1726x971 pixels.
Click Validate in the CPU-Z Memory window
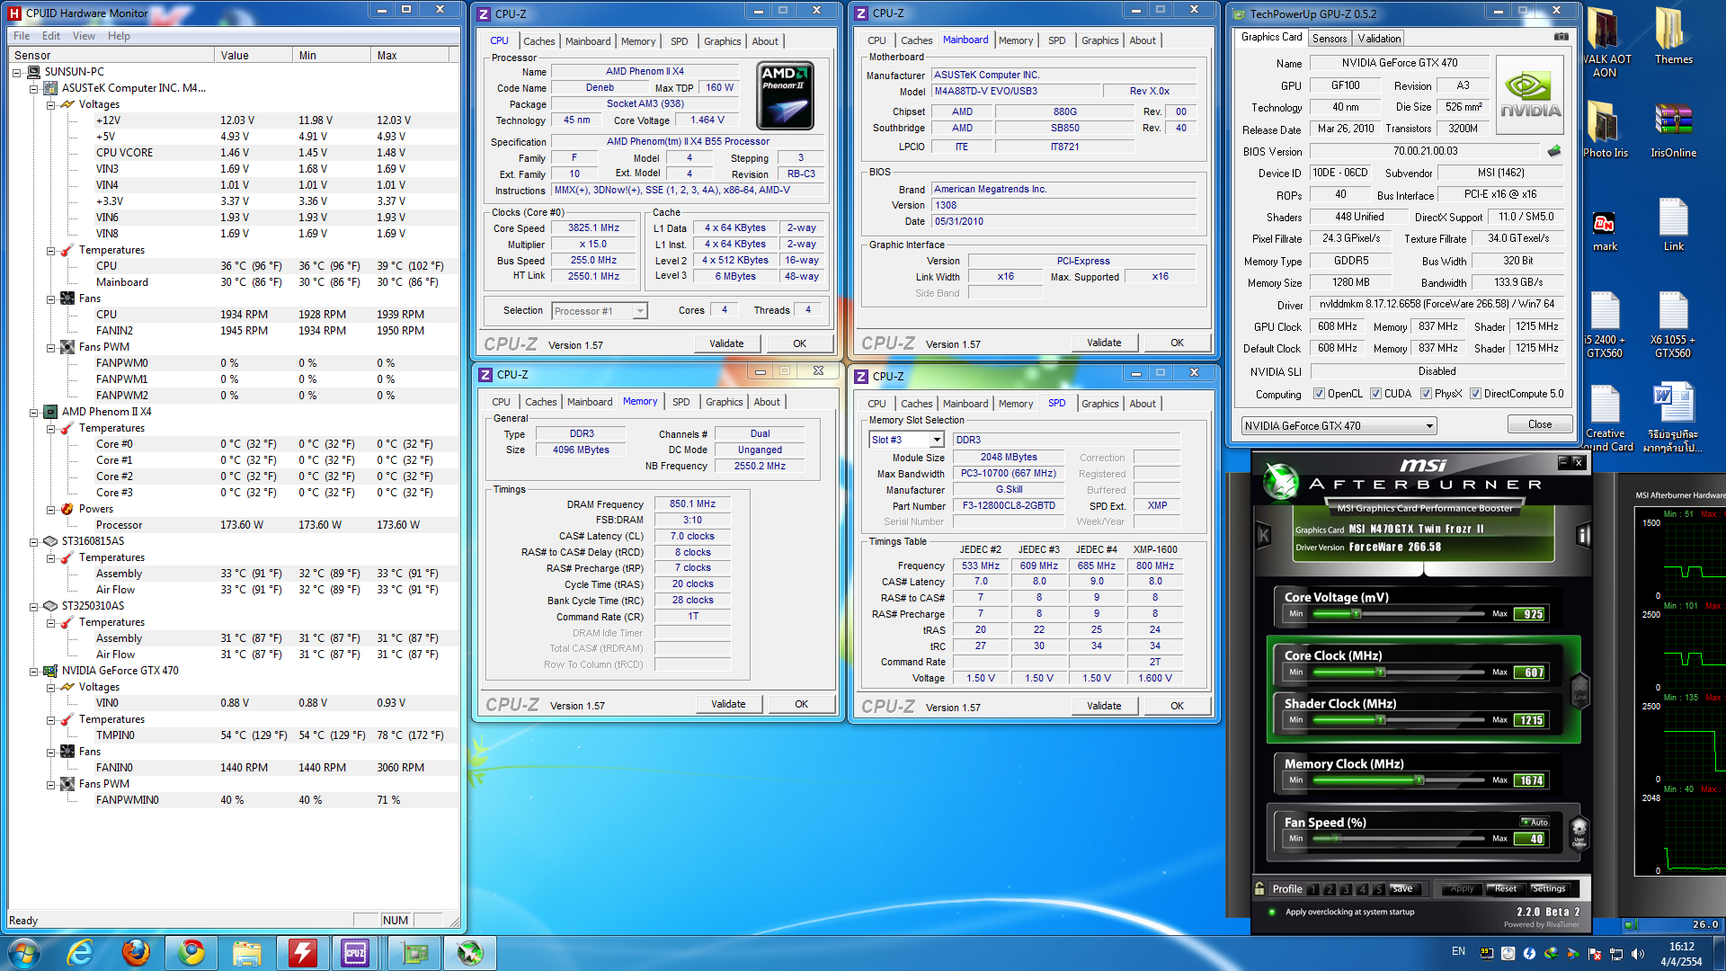[728, 704]
